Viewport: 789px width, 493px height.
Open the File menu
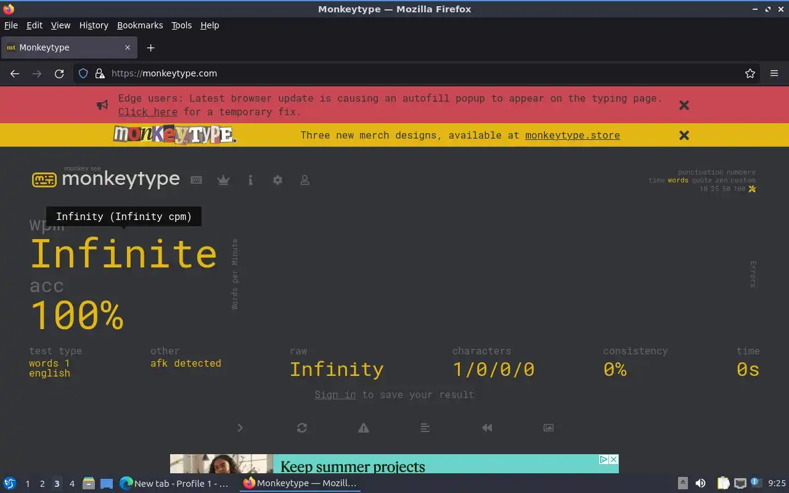pos(11,25)
